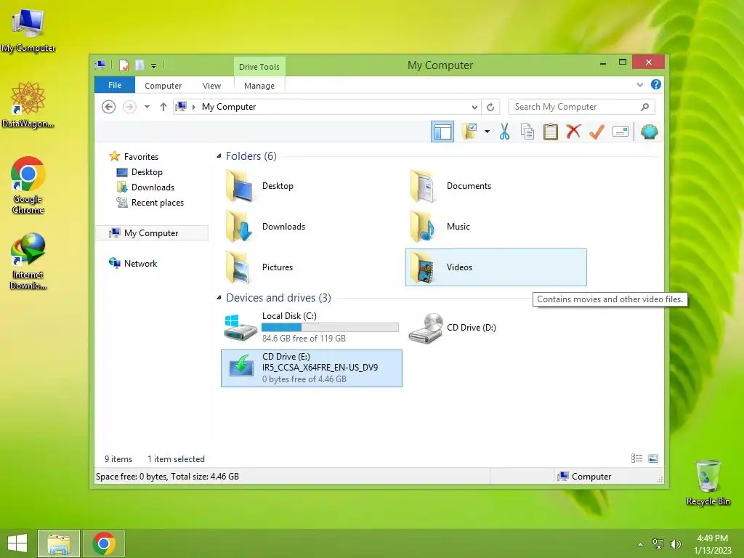Open Help with the question mark icon
Image resolution: width=744 pixels, height=558 pixels.
656,84
